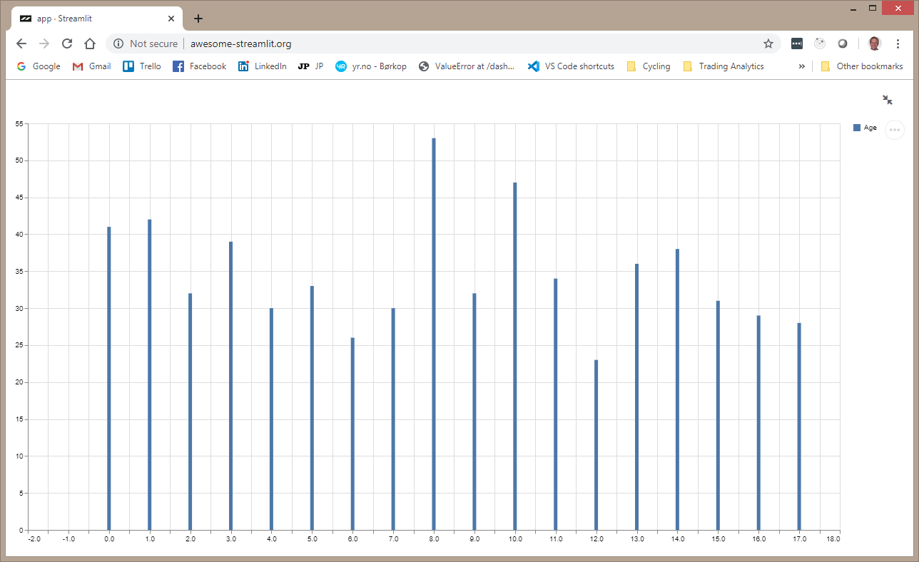This screenshot has width=919, height=562.
Task: Click the awesome-streamlit.org address bar
Action: (x=442, y=44)
